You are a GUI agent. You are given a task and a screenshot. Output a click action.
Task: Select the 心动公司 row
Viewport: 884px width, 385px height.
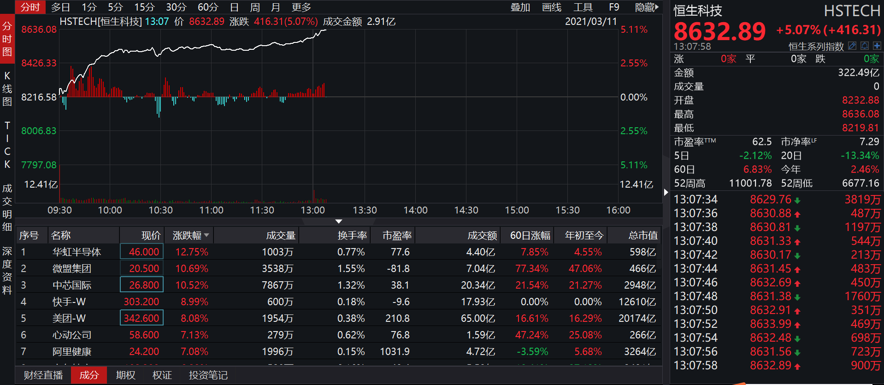pyautogui.click(x=339, y=335)
